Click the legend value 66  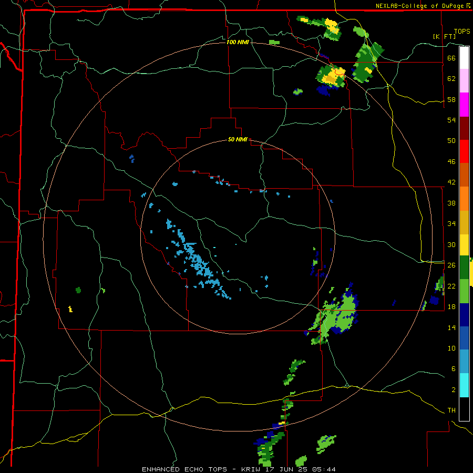[451, 58]
